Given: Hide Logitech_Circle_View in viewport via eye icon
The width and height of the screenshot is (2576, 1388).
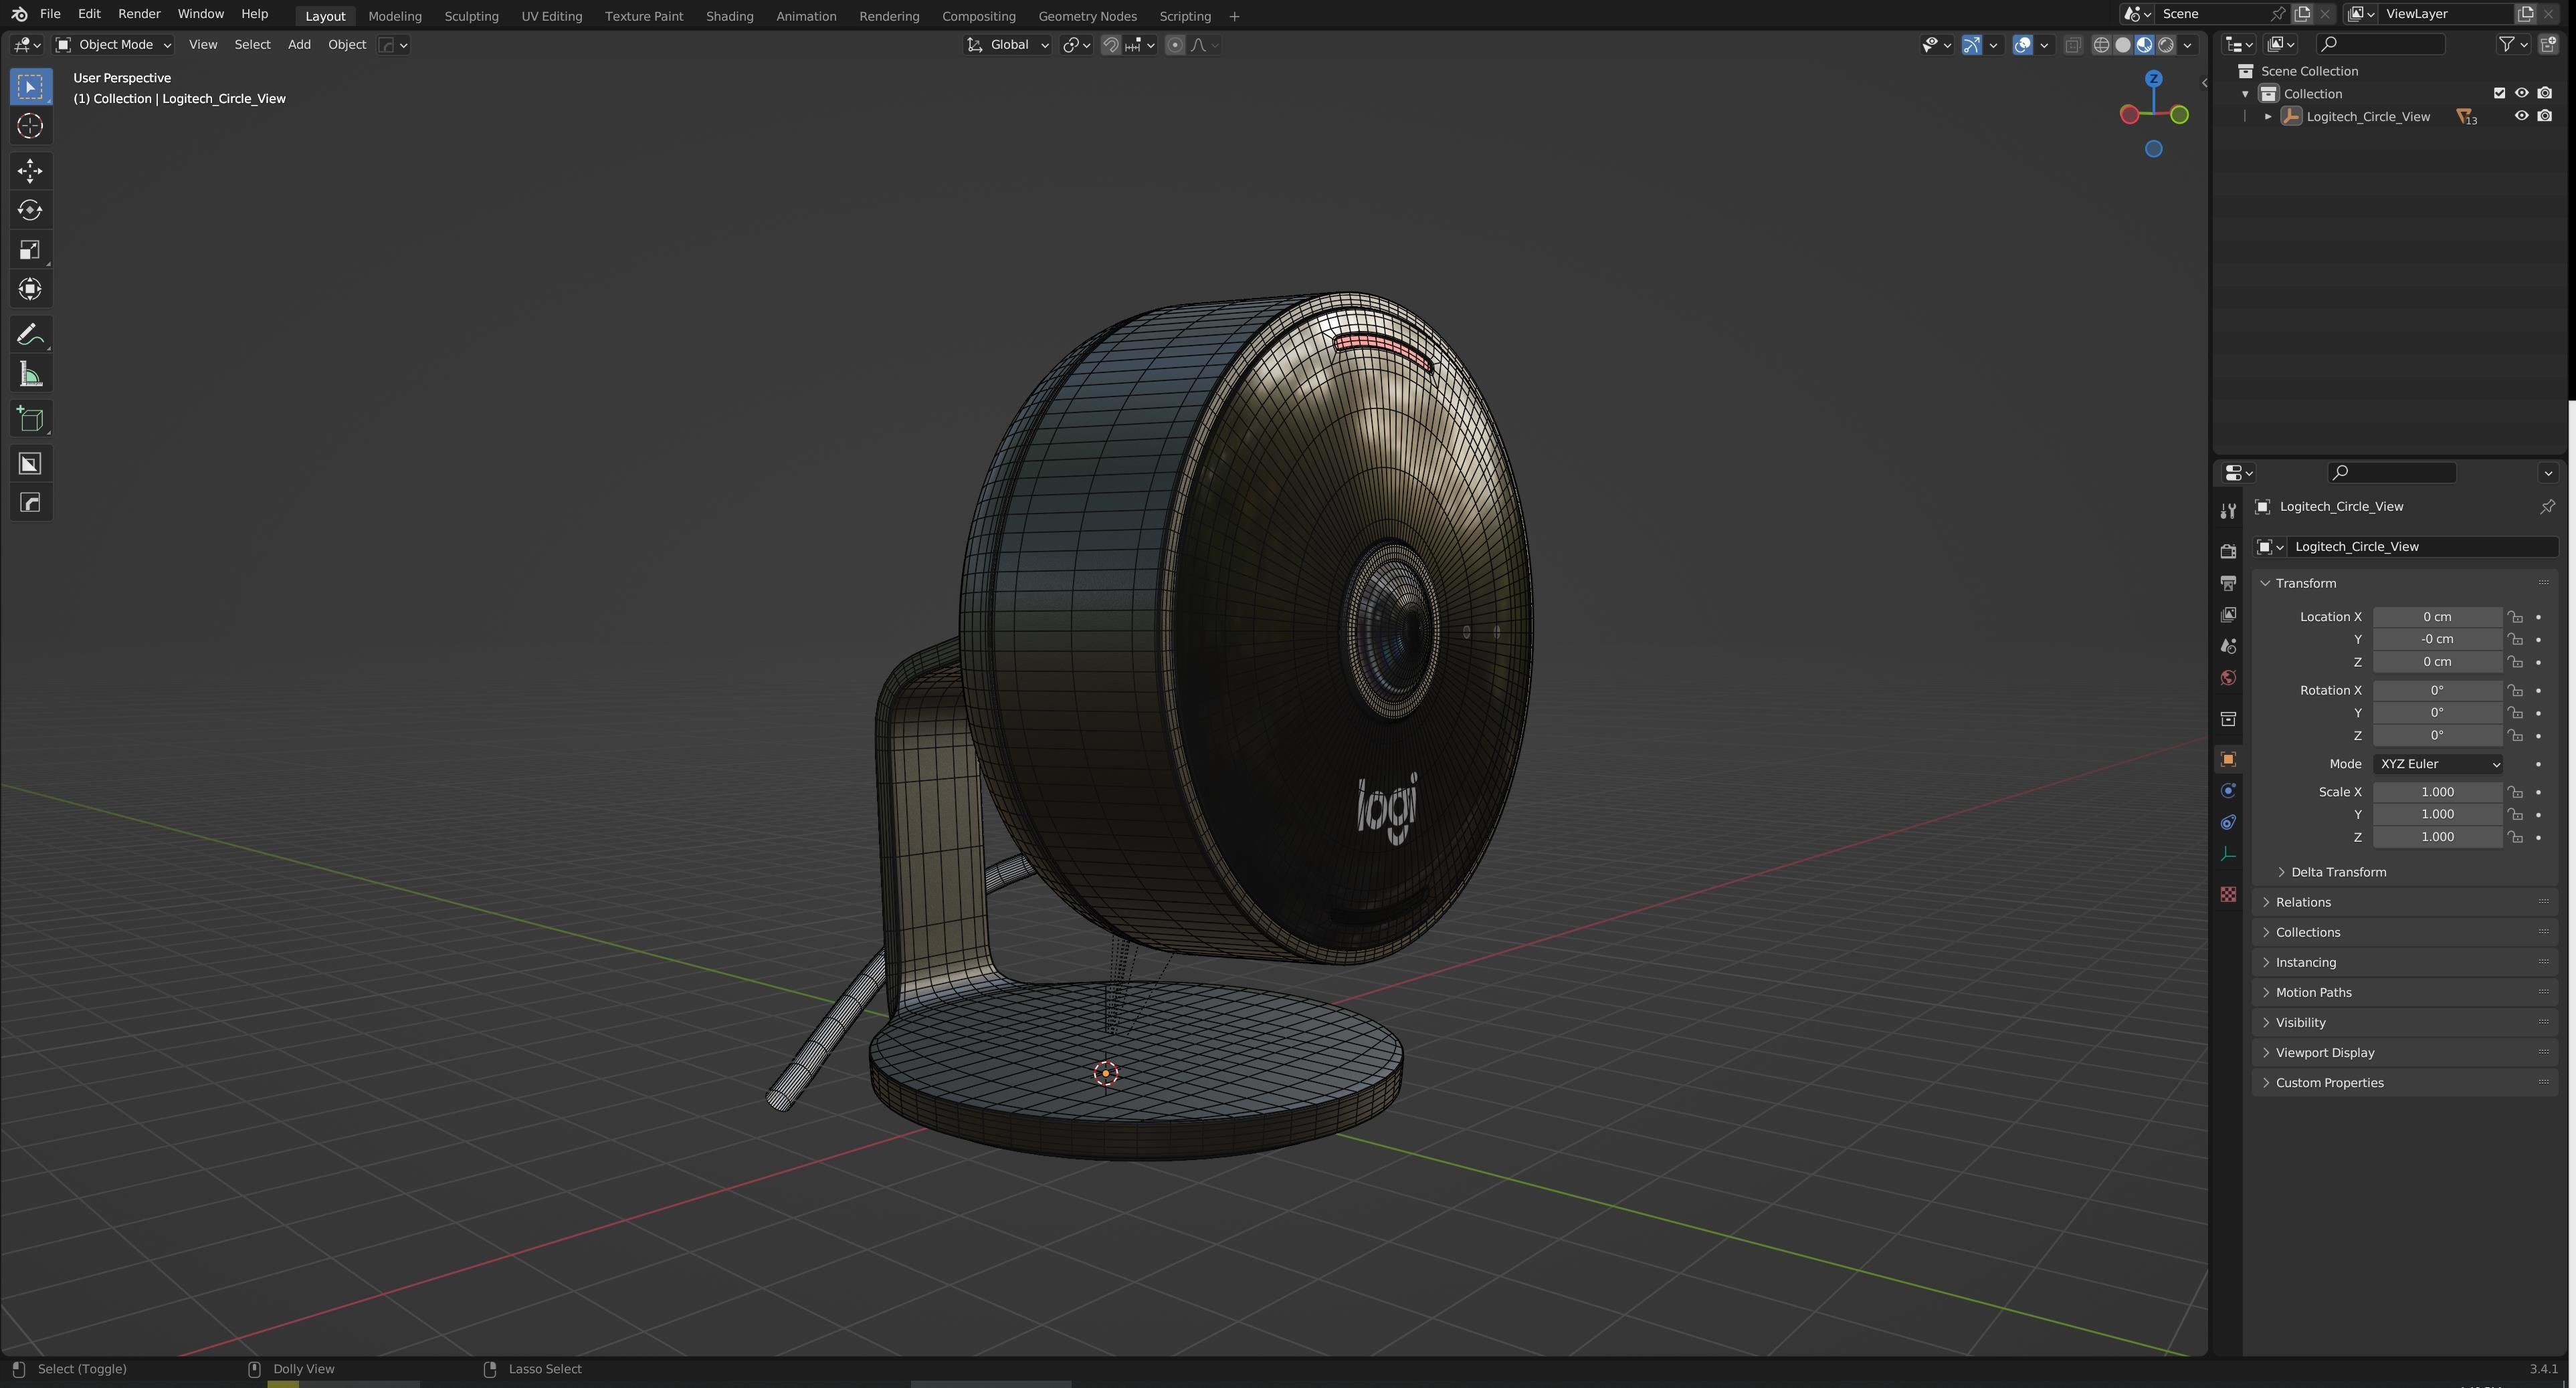Looking at the screenshot, I should (2521, 116).
